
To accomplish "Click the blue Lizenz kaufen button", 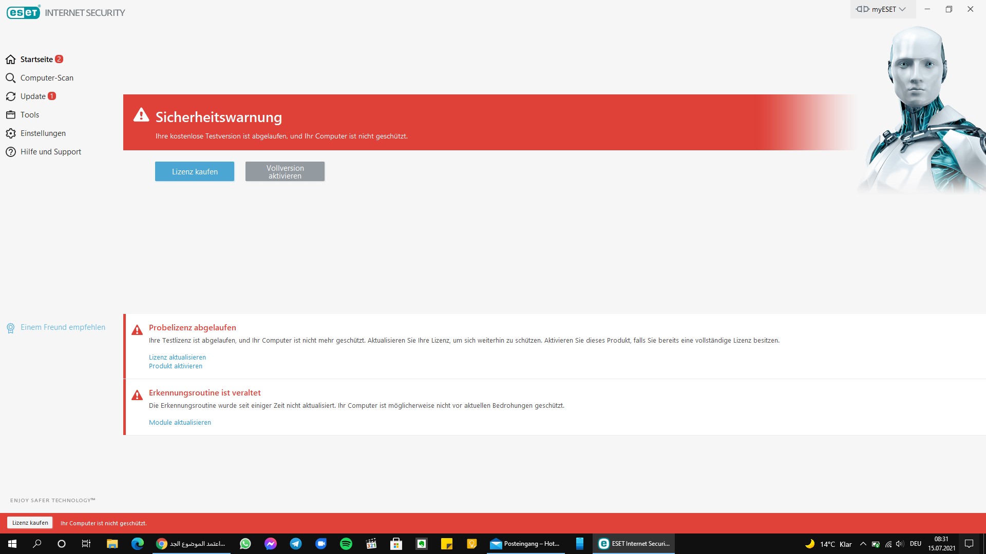I will click(195, 171).
